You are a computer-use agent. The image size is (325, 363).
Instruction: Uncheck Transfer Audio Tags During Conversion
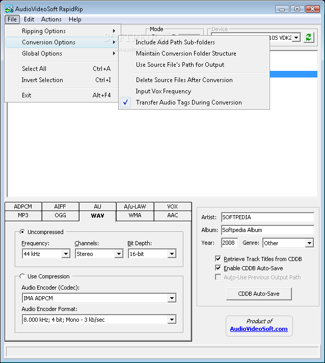click(194, 102)
